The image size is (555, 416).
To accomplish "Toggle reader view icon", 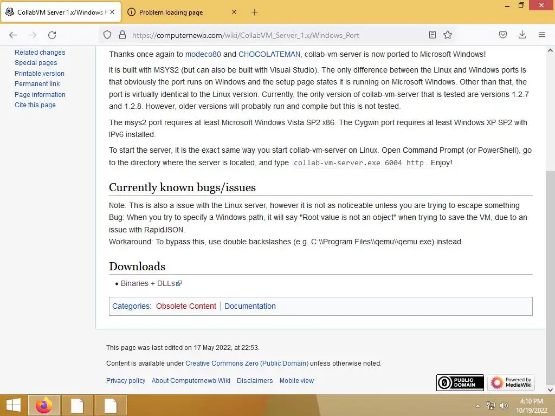I will tap(432, 35).
